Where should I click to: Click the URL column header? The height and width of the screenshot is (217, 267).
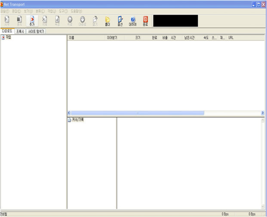(x=246, y=38)
